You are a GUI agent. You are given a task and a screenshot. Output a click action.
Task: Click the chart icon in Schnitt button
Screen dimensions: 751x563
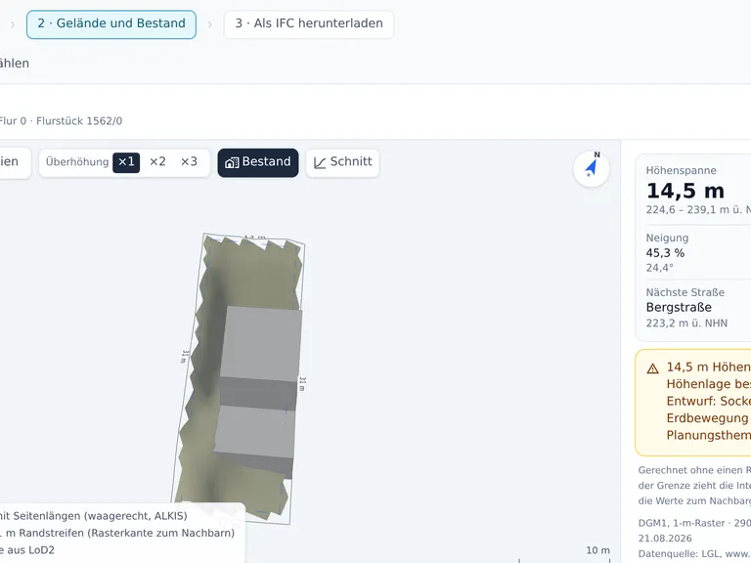pos(320,163)
